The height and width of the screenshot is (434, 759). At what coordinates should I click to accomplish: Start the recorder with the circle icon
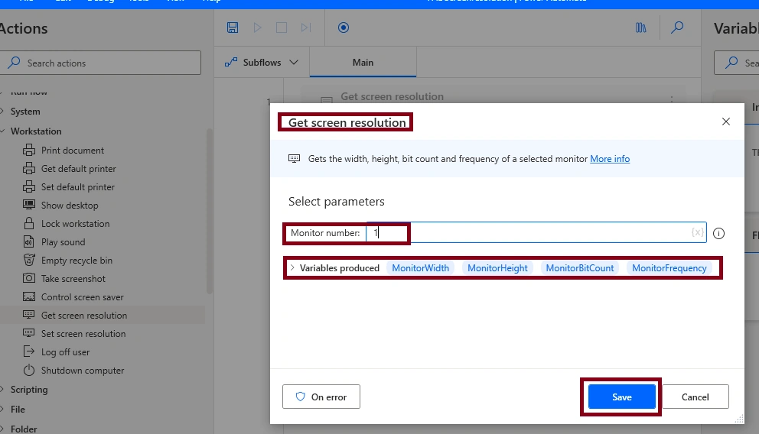pos(344,28)
